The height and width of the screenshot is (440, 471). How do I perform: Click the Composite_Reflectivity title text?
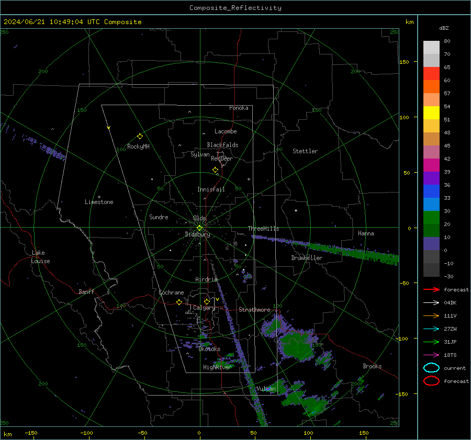[235, 8]
